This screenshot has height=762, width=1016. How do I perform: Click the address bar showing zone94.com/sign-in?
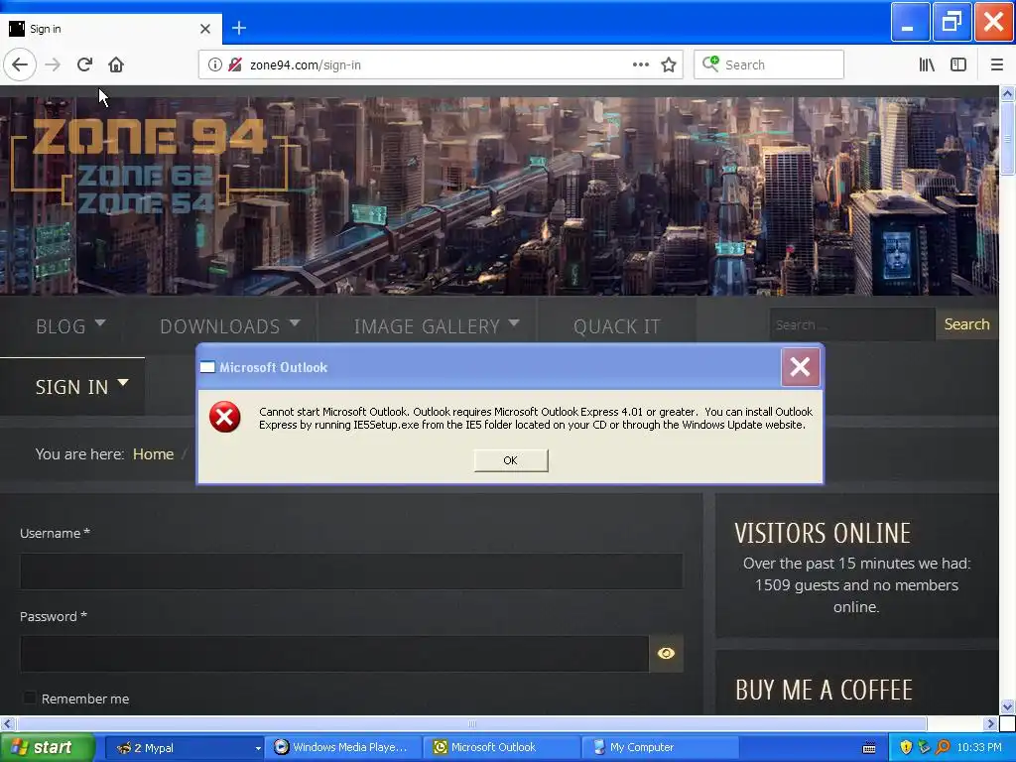[x=441, y=64]
